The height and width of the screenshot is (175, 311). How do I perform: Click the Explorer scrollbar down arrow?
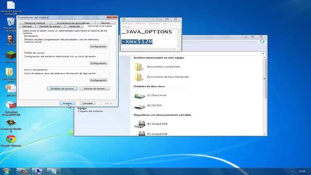[x=264, y=134]
